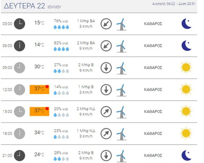Click the moon icon in the 03:00 row
Viewport: 204px width, 163px height.
tap(186, 24)
